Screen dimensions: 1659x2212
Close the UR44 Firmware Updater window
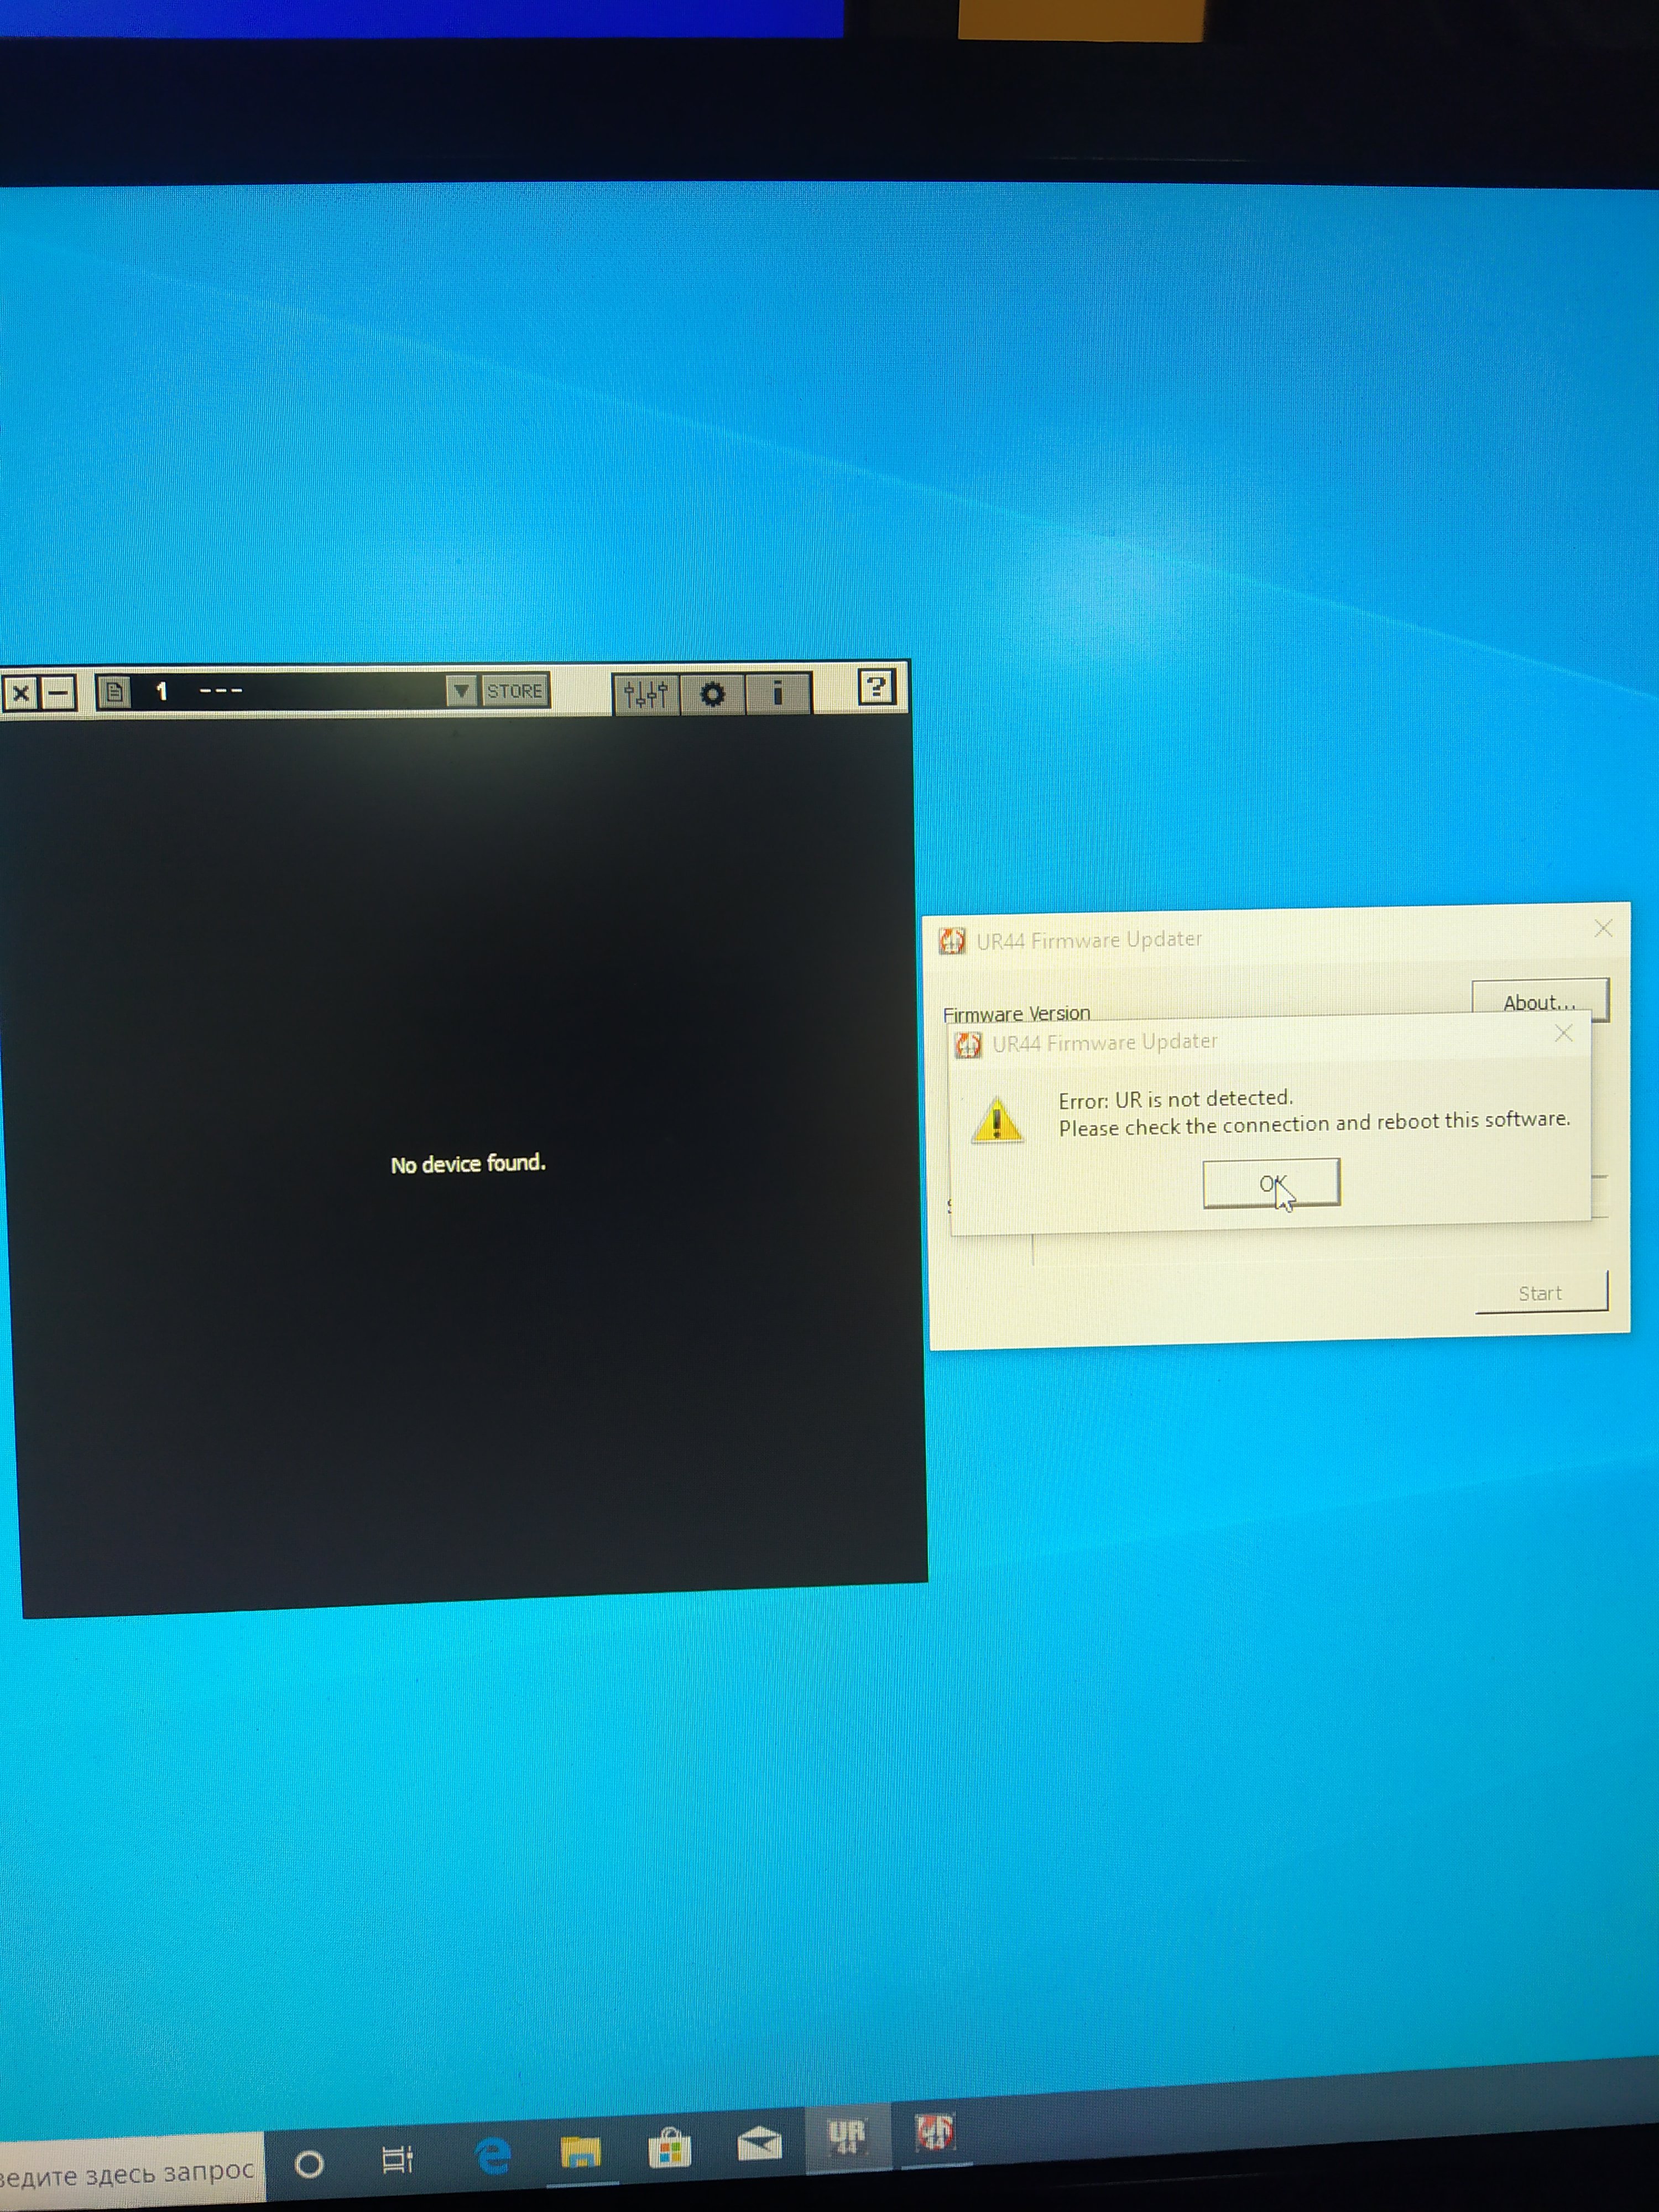point(1603,928)
